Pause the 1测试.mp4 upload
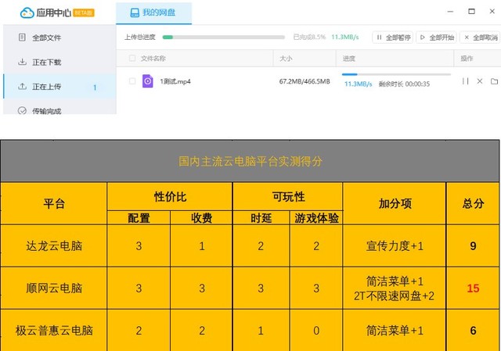The height and width of the screenshot is (351, 501). (466, 81)
